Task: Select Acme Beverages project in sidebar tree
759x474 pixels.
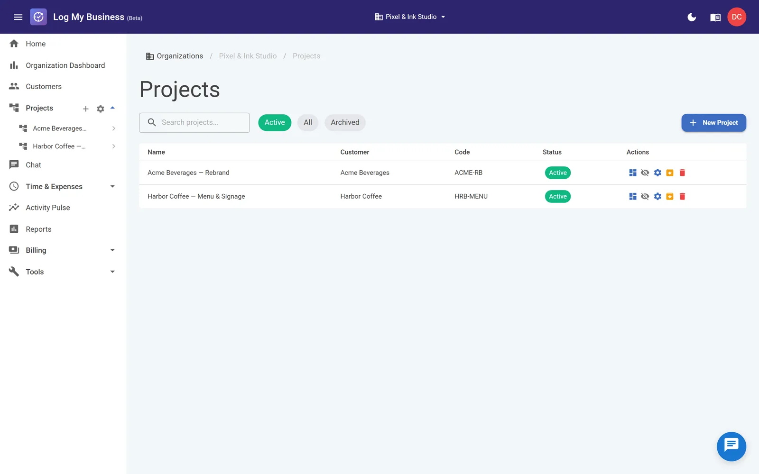Action: [x=59, y=128]
